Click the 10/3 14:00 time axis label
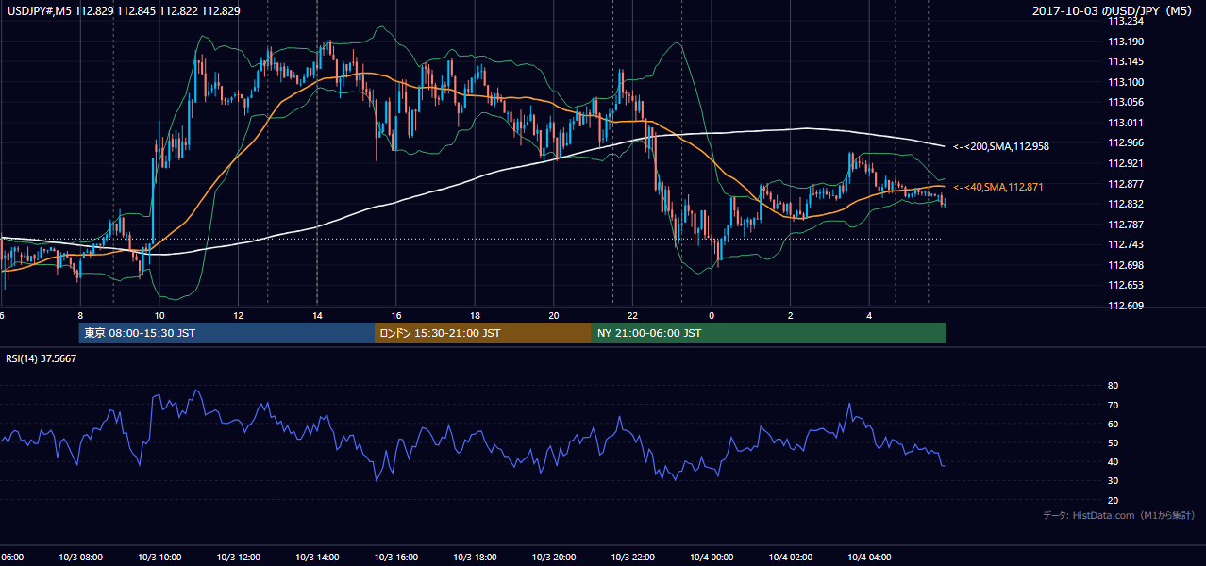This screenshot has width=1206, height=566. 318,557
